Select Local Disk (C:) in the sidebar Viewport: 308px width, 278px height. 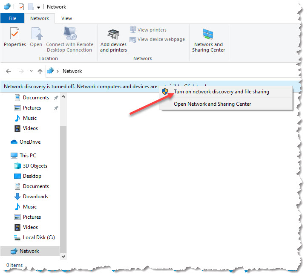pos(38,237)
